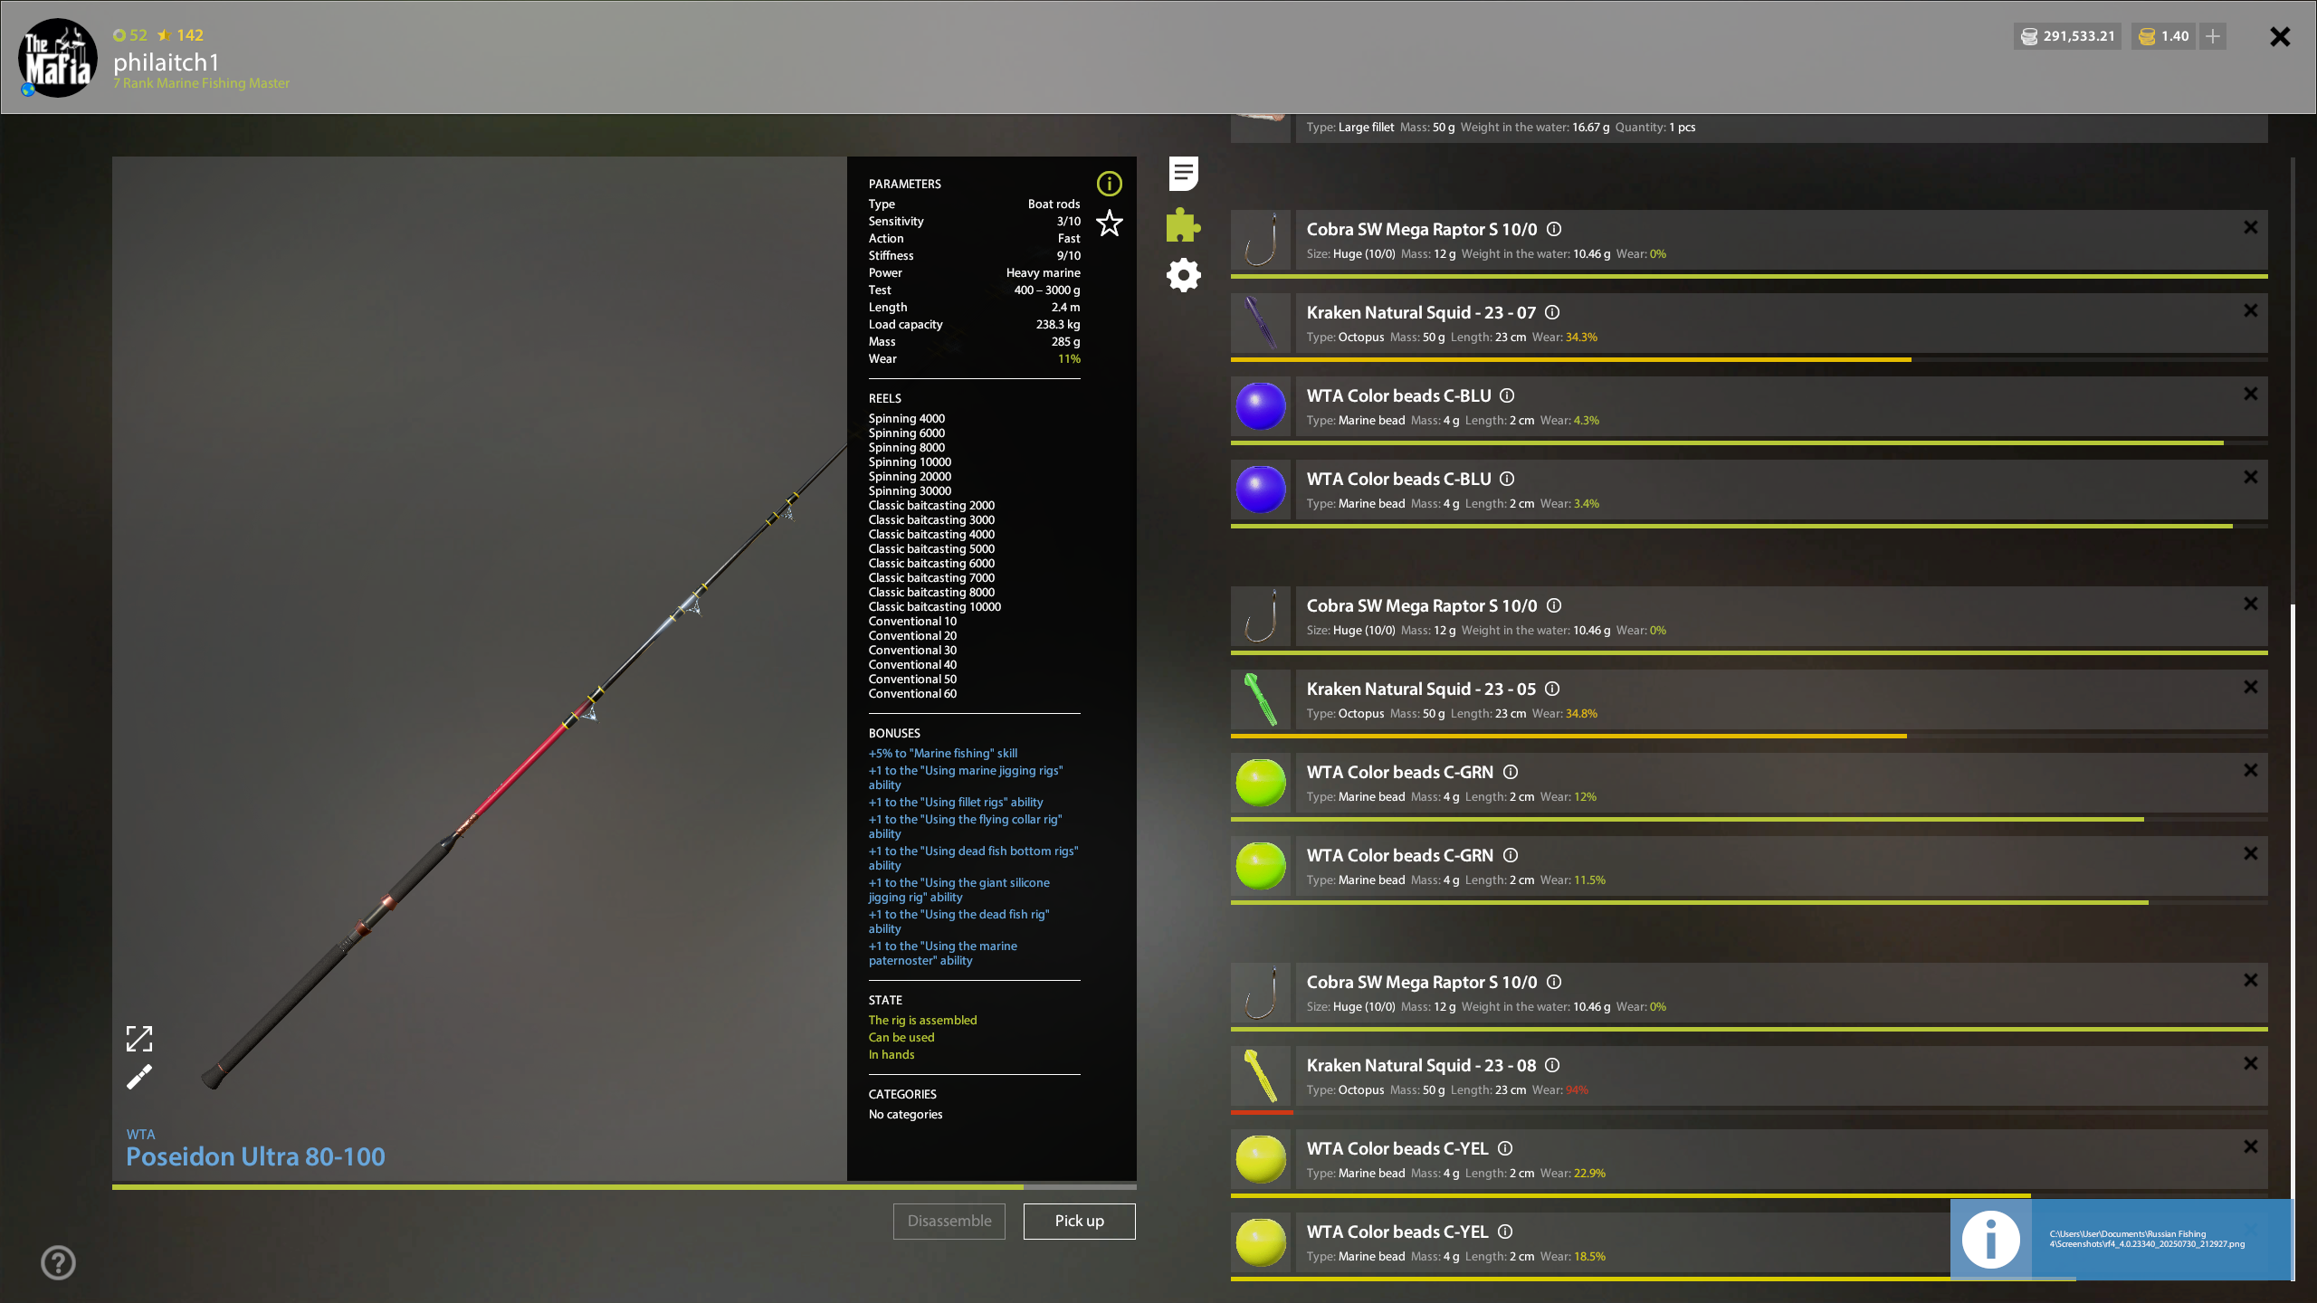Show info for the second C-BLU beads
This screenshot has height=1303, width=2317.
1507,479
